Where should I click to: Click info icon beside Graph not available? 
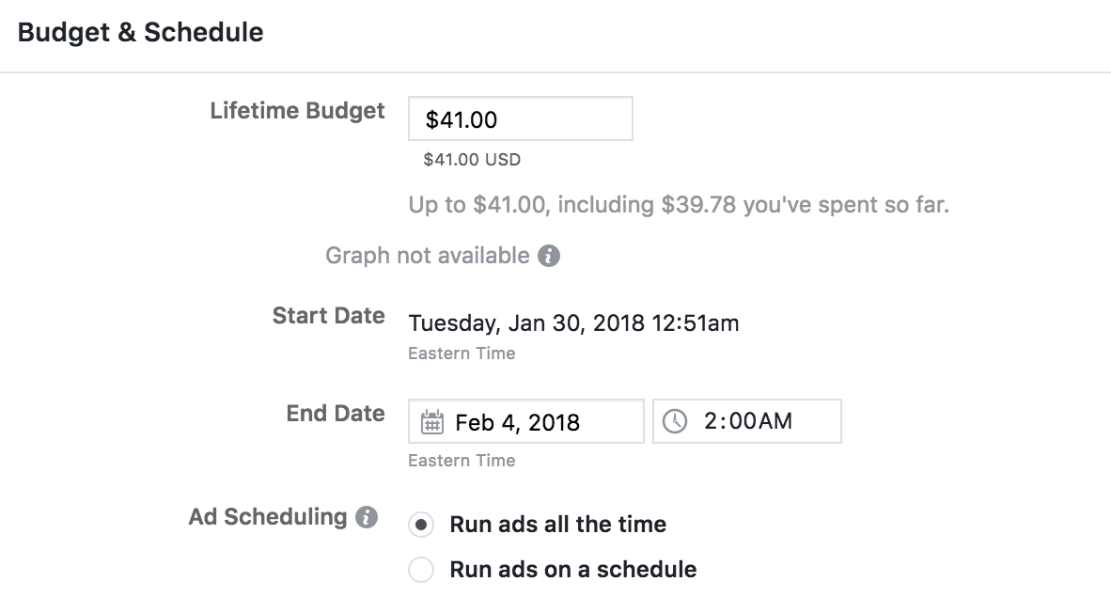pos(550,256)
